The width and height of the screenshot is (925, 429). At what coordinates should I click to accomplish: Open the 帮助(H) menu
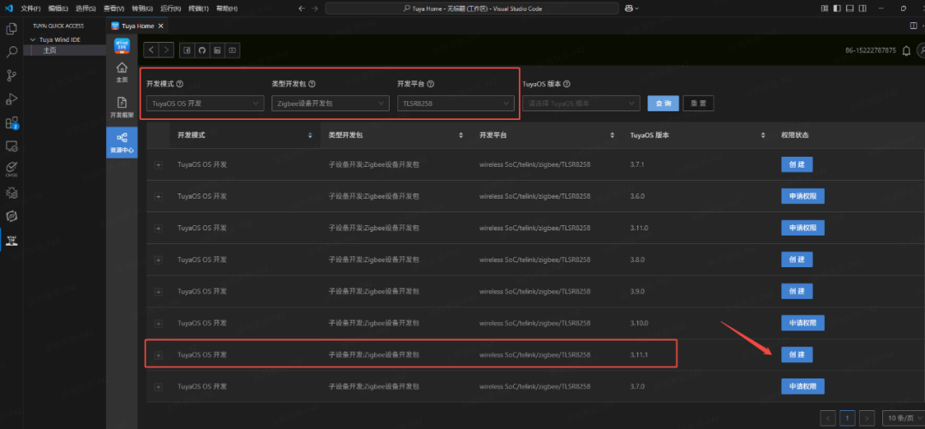[x=226, y=9]
